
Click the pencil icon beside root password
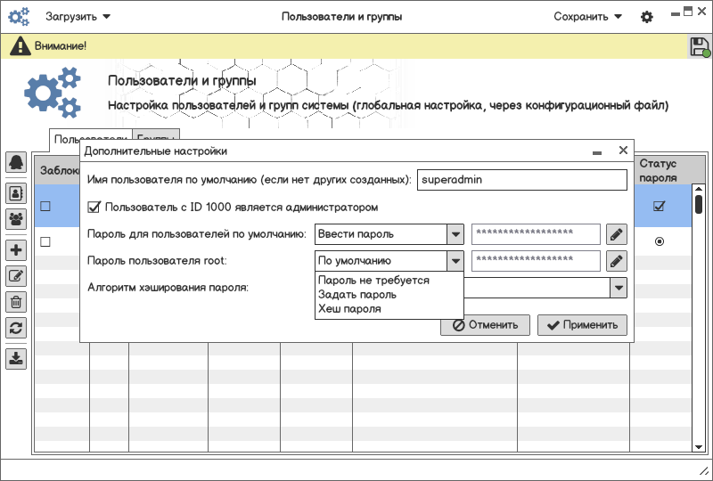click(x=617, y=261)
